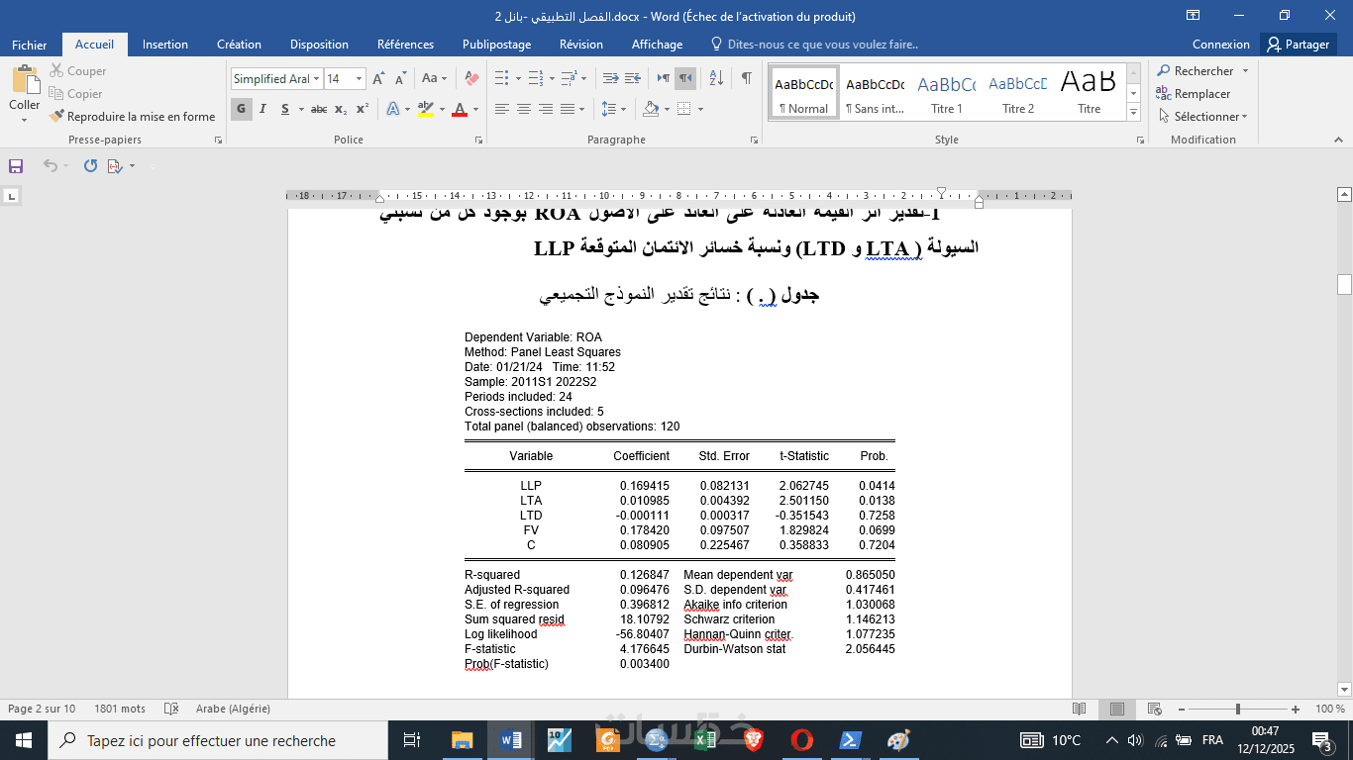The height and width of the screenshot is (760, 1353).
Task: Open the Références tab
Action: 405,45
